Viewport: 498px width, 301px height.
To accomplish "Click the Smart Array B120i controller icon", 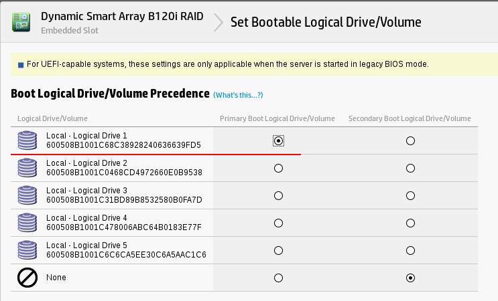I will tap(21, 22).
